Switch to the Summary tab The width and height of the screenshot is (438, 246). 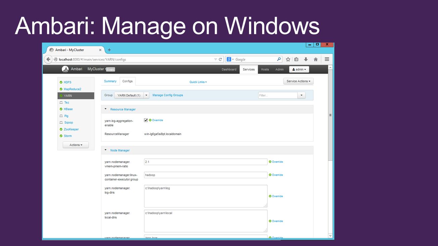coord(110,81)
